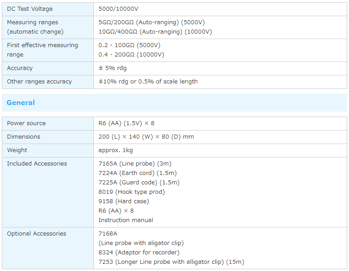Click the 7165A (Line probe) (3m) entry
This screenshot has width=349, height=271.
point(135,164)
